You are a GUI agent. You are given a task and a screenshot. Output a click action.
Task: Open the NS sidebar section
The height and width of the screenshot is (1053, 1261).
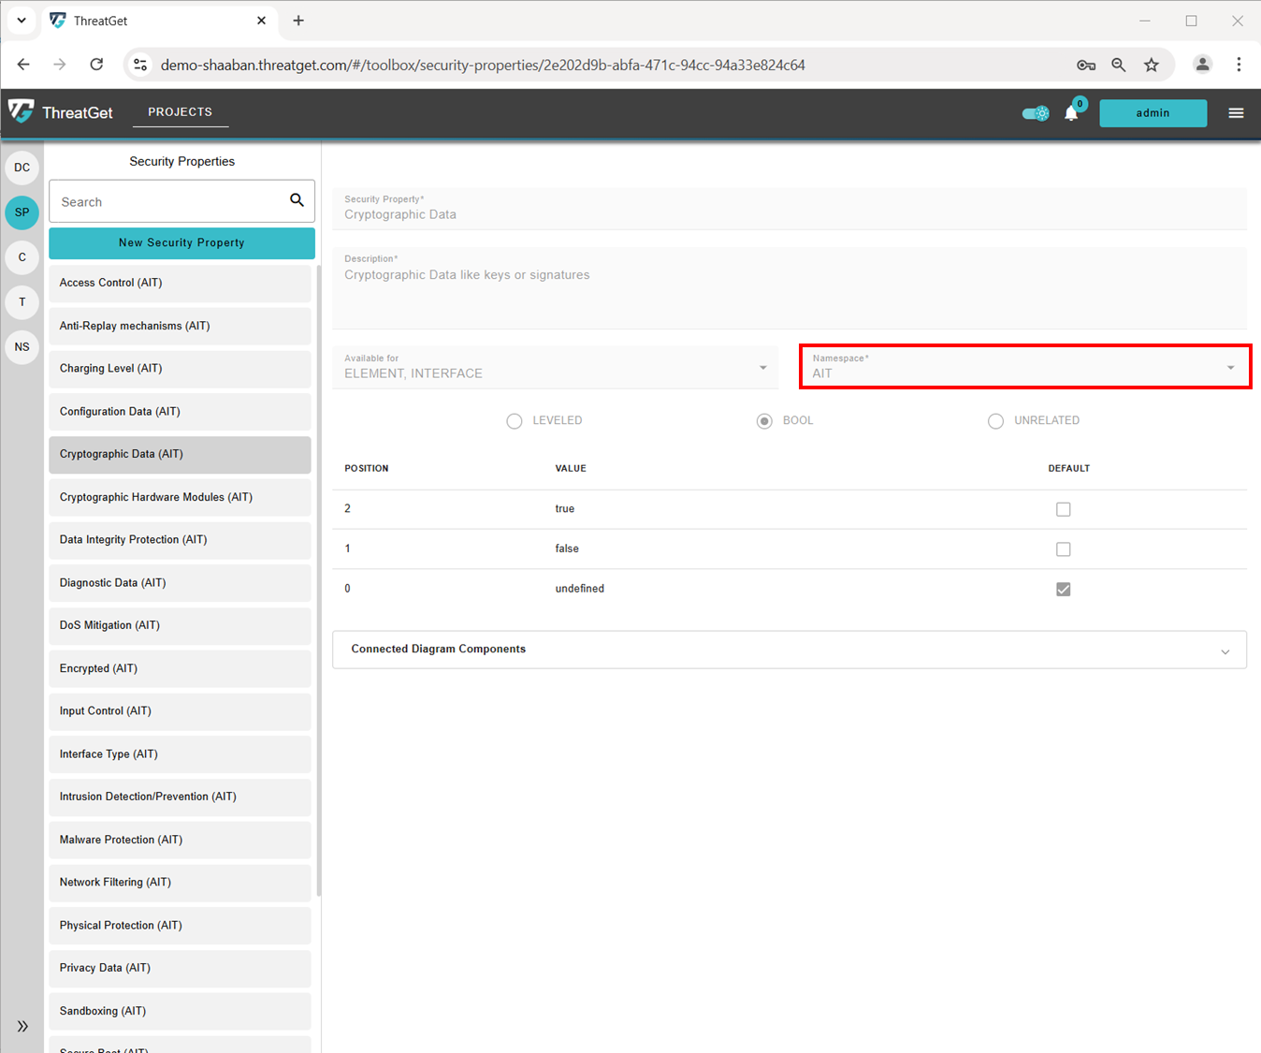pyautogui.click(x=22, y=346)
